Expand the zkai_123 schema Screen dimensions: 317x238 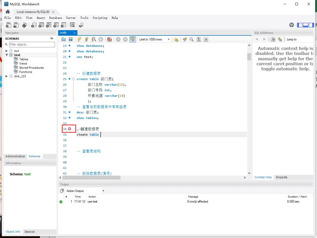pyautogui.click(x=7, y=76)
